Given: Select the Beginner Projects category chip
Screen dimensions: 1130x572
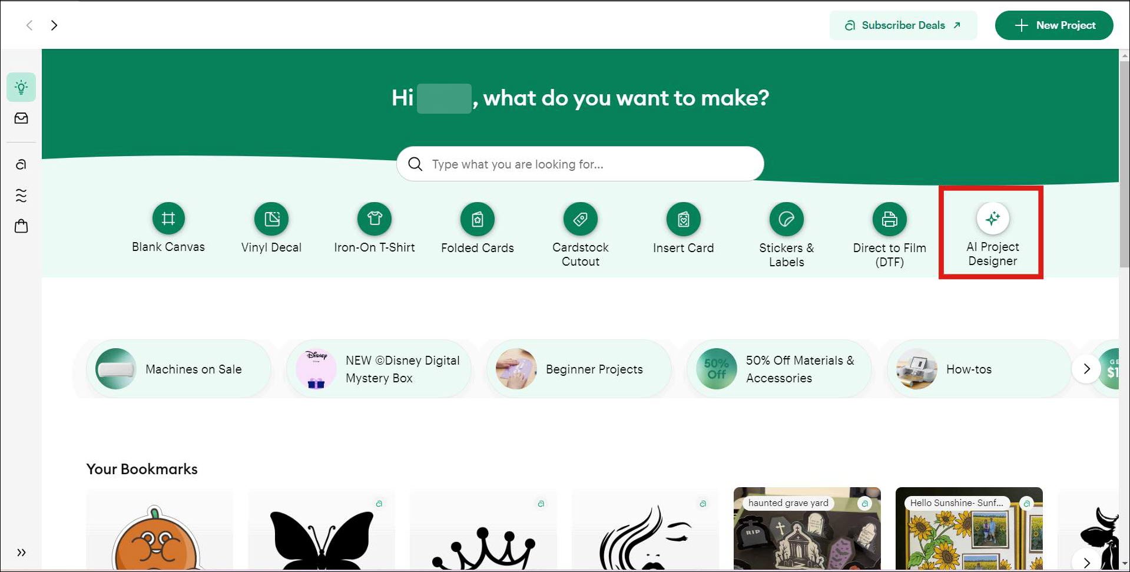Looking at the screenshot, I should point(579,369).
